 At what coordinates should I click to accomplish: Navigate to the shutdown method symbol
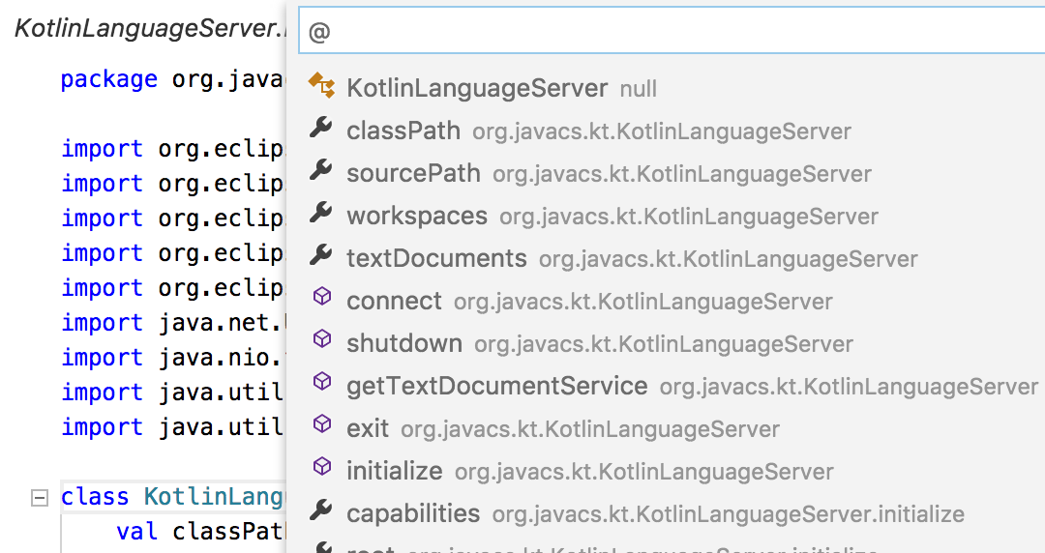point(666,344)
